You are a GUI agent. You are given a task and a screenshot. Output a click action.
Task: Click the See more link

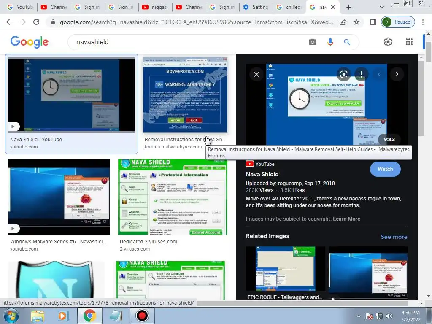click(x=394, y=237)
